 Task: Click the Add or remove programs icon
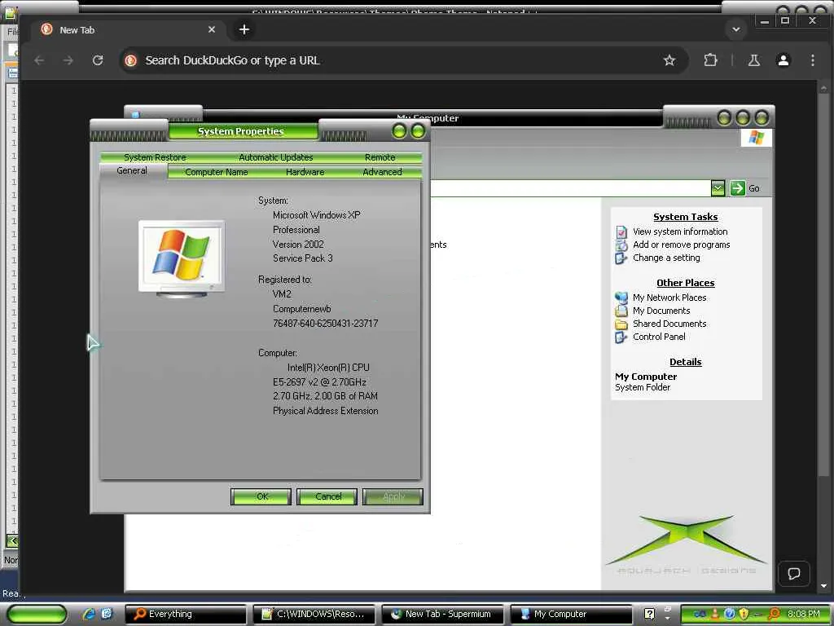click(x=621, y=245)
